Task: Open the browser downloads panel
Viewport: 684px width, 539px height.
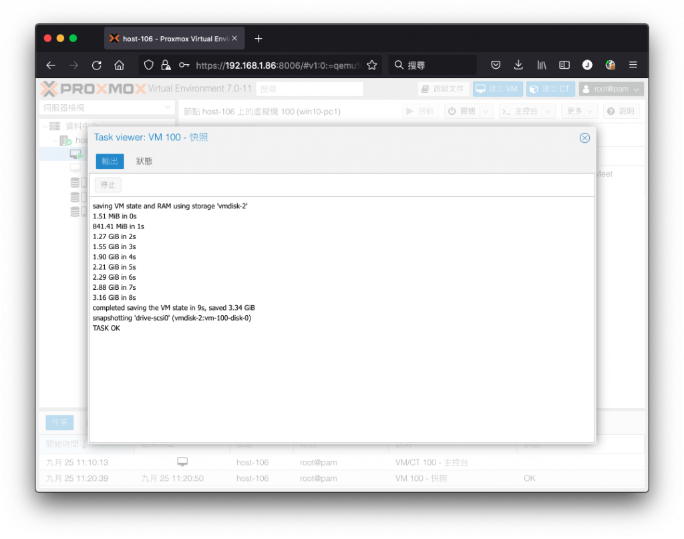Action: click(x=518, y=65)
